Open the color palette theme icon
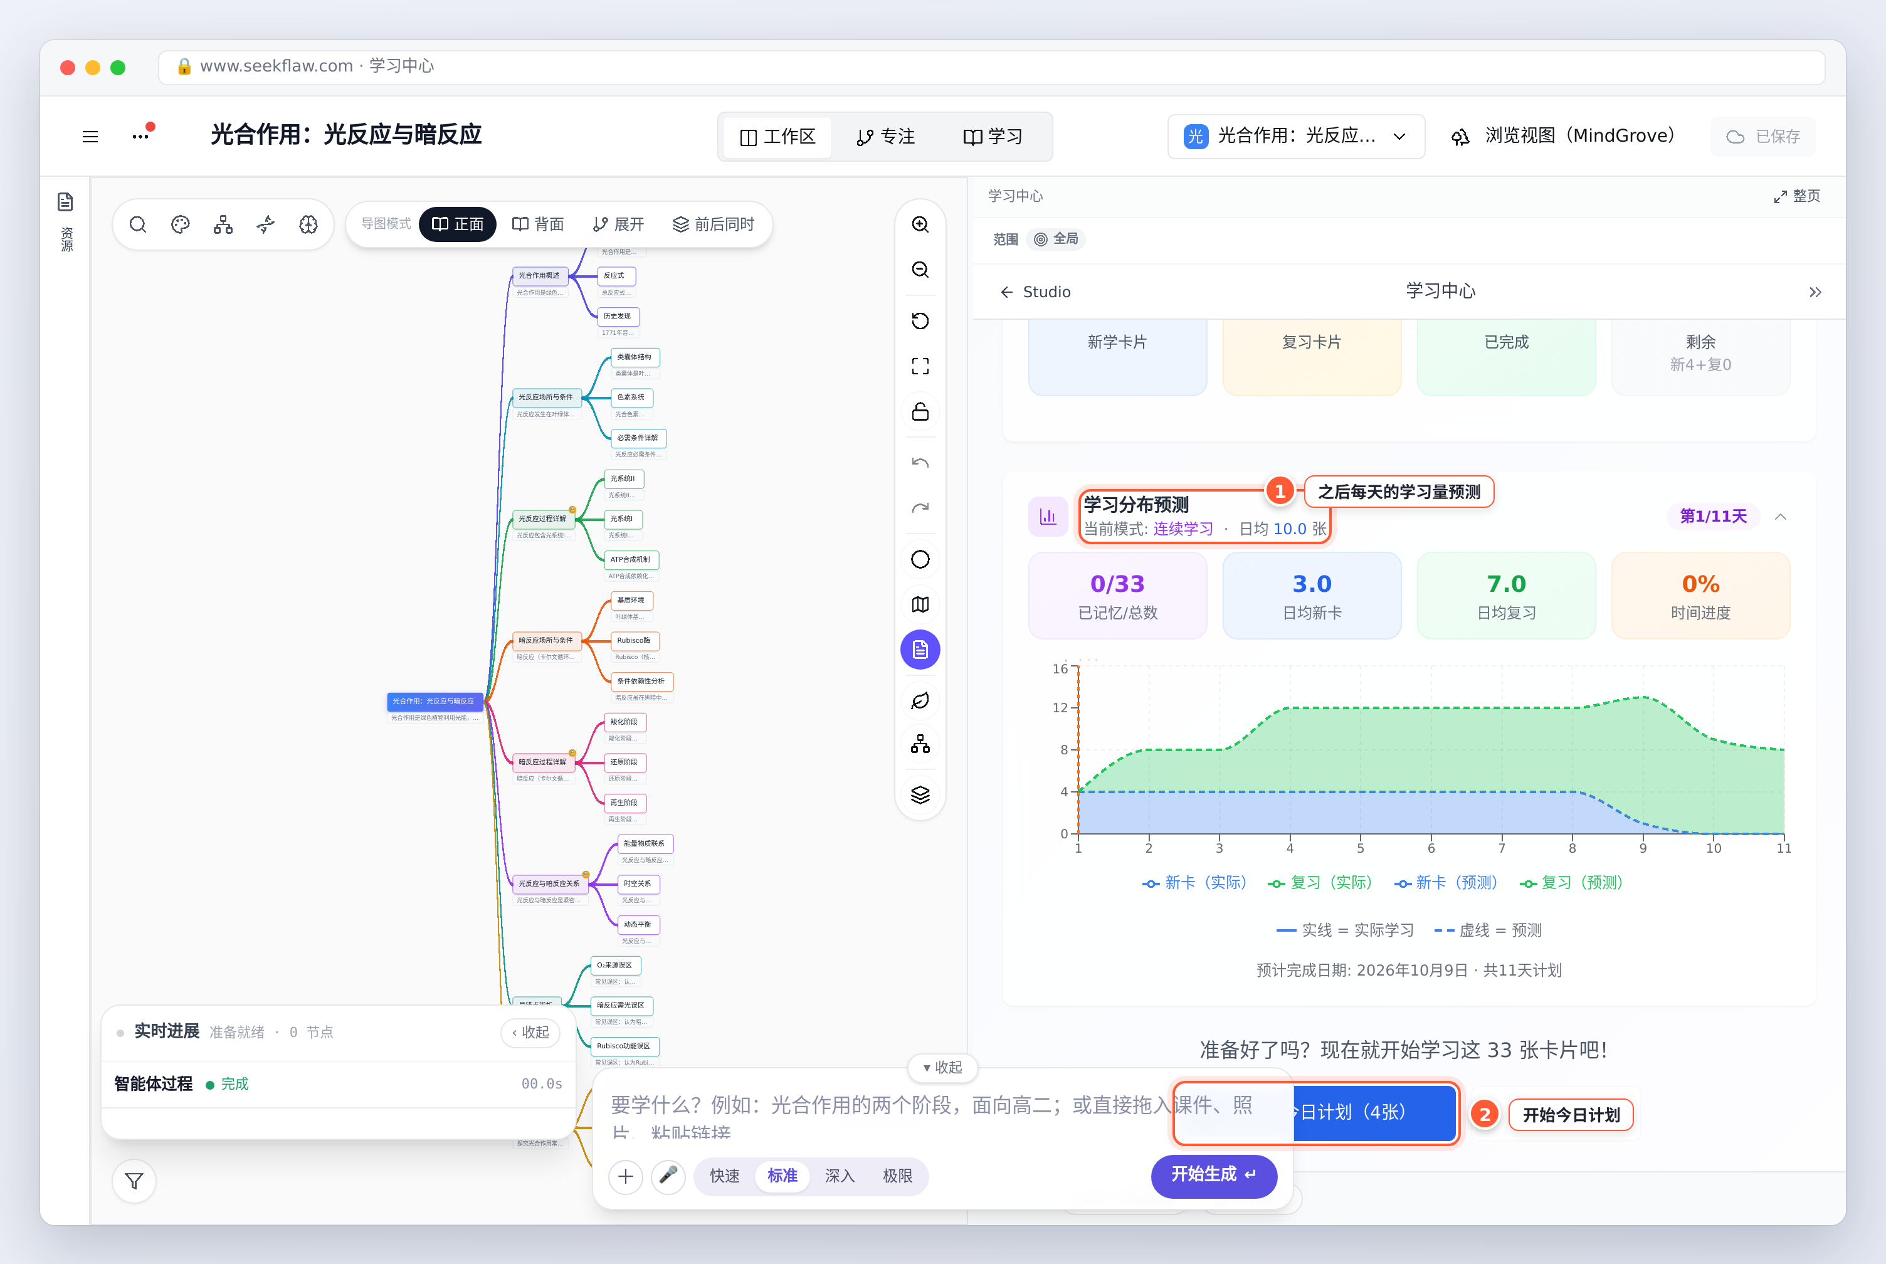Viewport: 1886px width, 1264px height. [181, 224]
